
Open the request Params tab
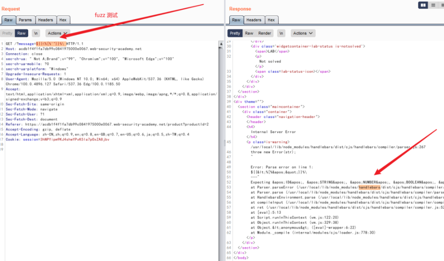[25, 20]
